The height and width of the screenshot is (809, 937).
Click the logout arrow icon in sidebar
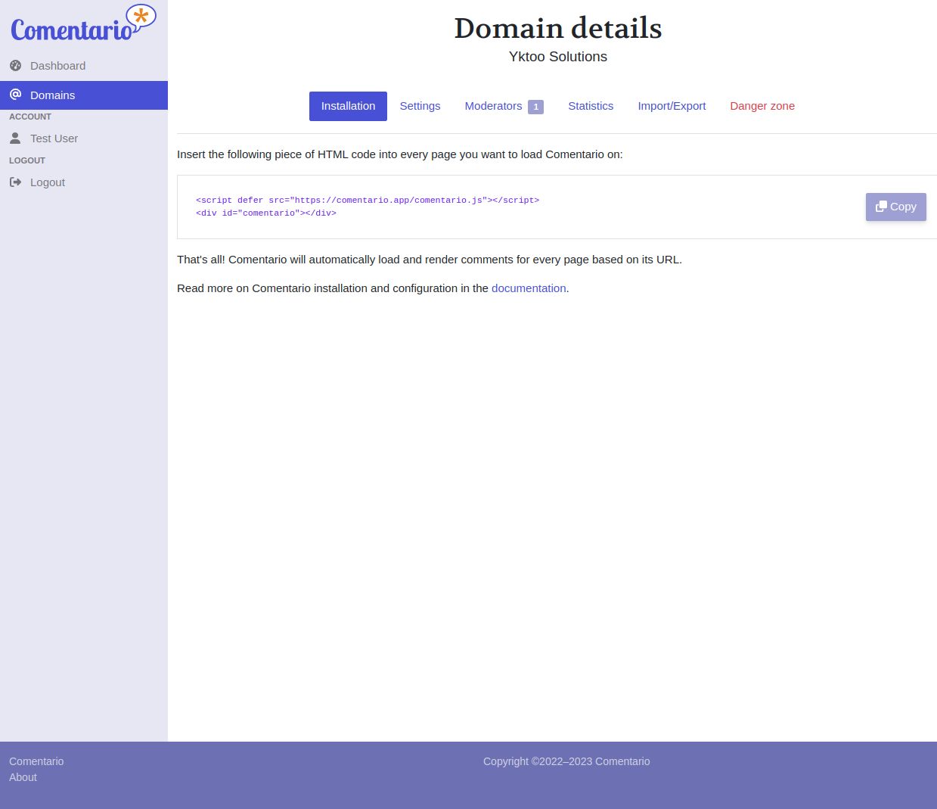[x=15, y=182]
